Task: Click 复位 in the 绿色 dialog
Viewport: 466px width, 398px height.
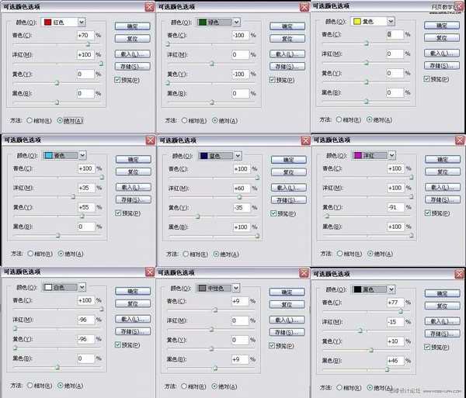Action: (287, 39)
